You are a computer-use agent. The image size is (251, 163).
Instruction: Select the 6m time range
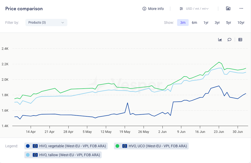(x=194, y=23)
